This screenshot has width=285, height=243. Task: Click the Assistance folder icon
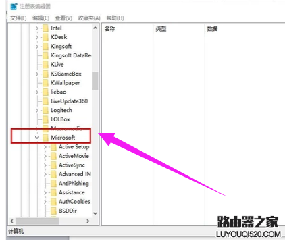pos(53,193)
